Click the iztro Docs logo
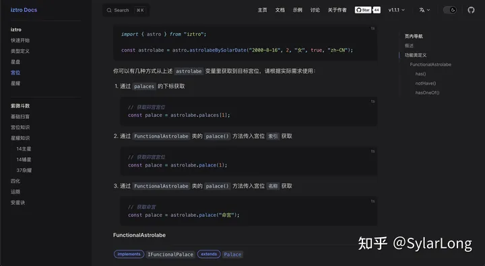Screen dimensions: 485x266 point(24,10)
